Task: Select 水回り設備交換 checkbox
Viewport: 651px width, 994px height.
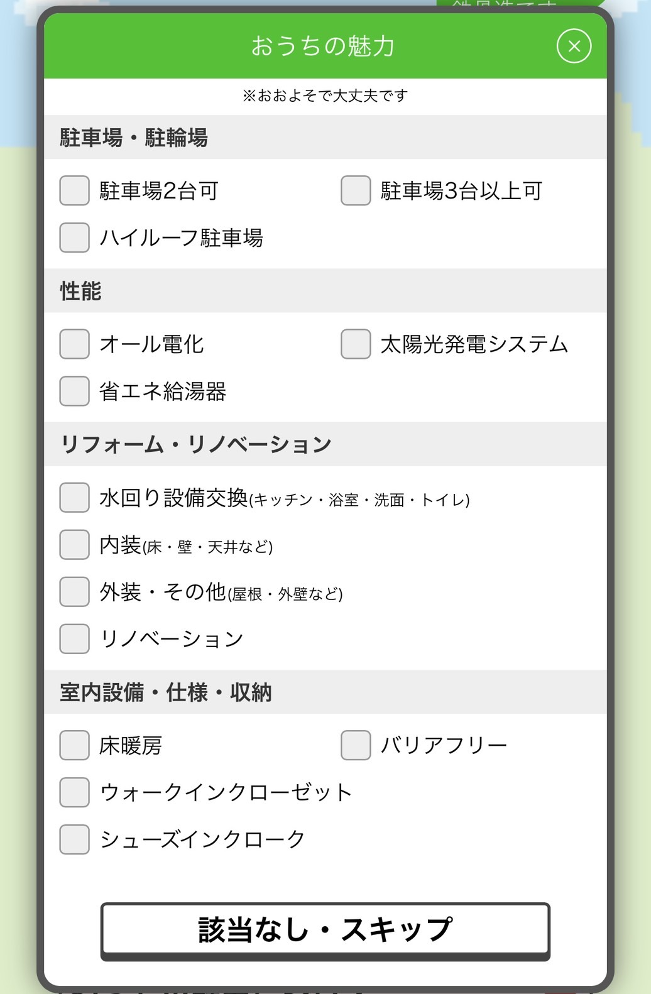Action: coord(74,498)
